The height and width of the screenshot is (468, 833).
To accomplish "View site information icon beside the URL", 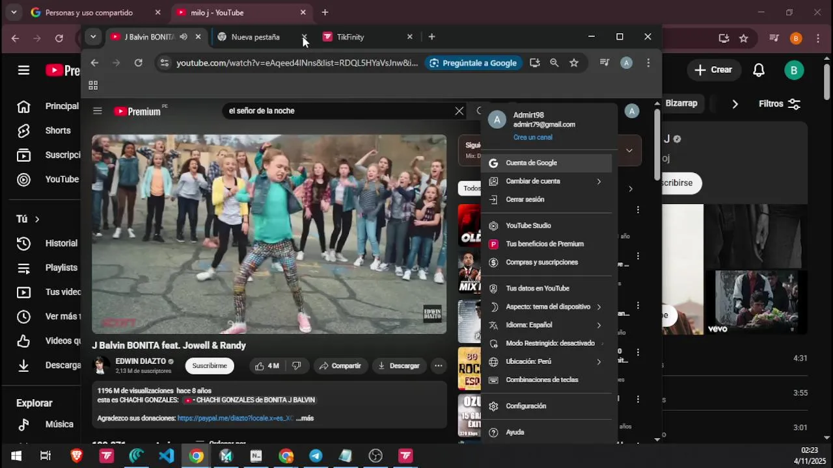I will (164, 63).
